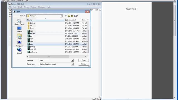Close the Open dialog with X
The height and width of the screenshot is (100, 178).
tap(87, 12)
